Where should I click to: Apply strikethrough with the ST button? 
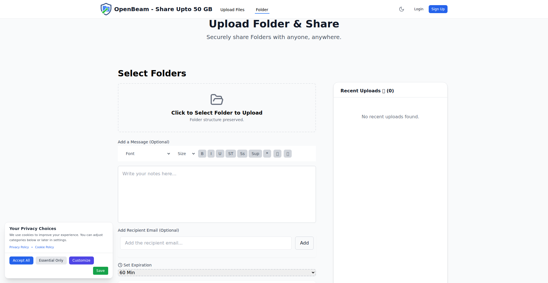click(231, 154)
